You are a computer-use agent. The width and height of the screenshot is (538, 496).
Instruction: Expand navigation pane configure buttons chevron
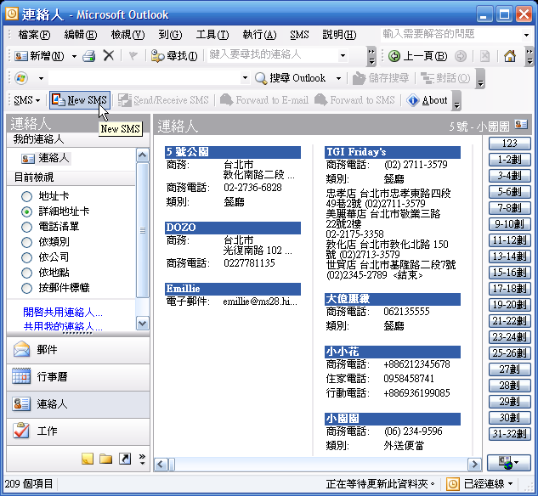[x=142, y=459]
